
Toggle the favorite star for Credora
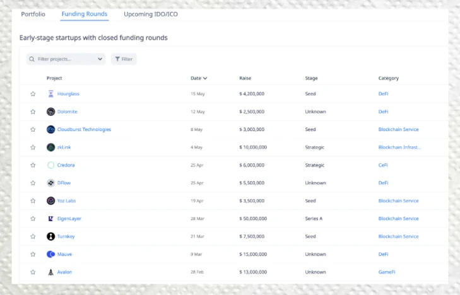pos(33,165)
